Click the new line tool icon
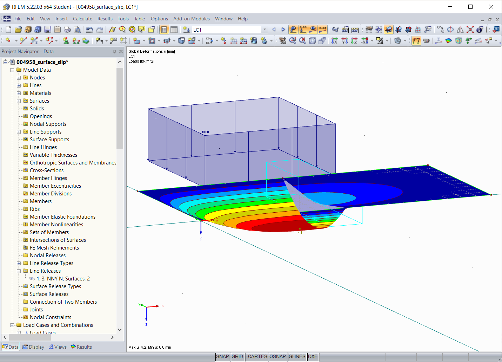The image size is (502, 362). 23,41
